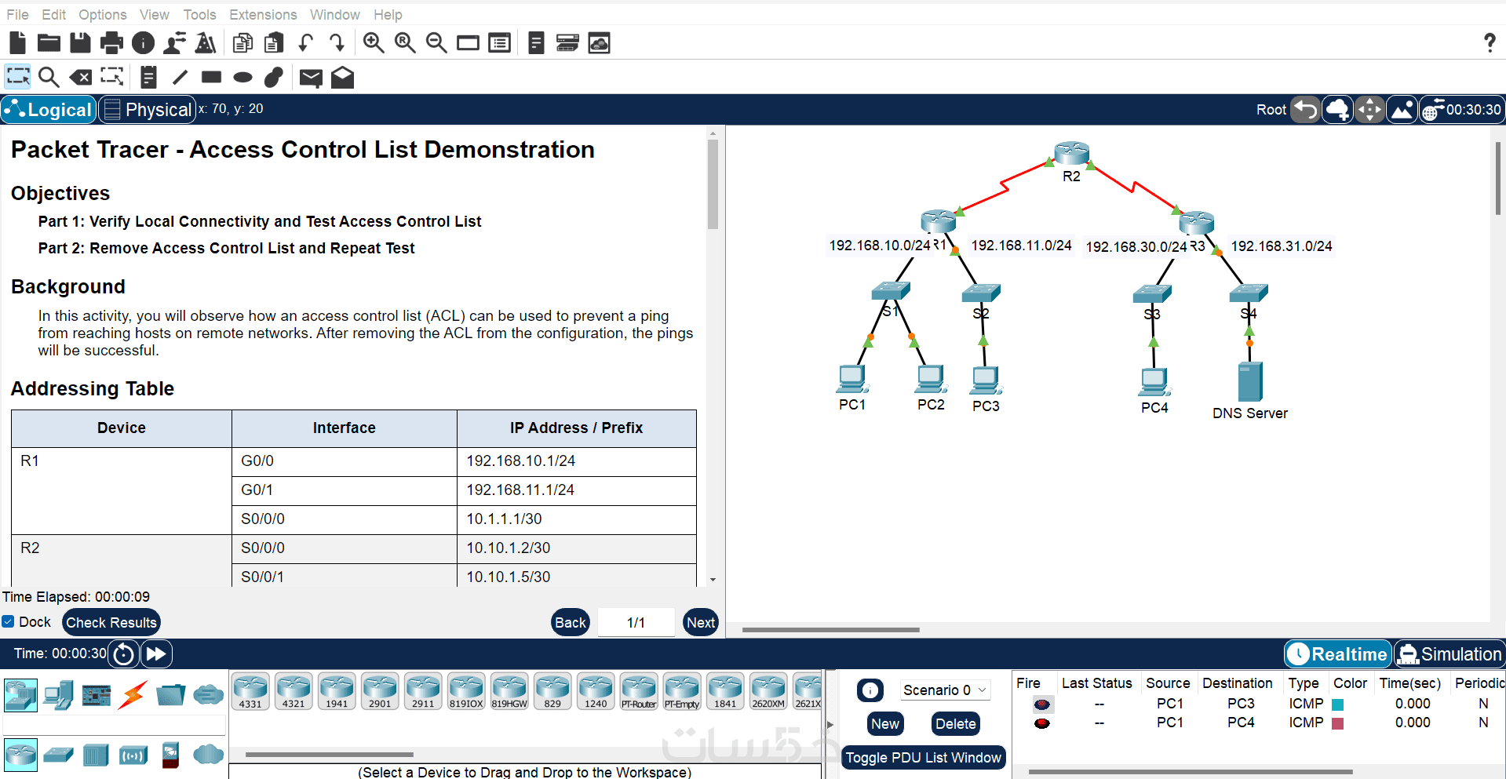Open the File menu
The width and height of the screenshot is (1506, 779).
(17, 14)
